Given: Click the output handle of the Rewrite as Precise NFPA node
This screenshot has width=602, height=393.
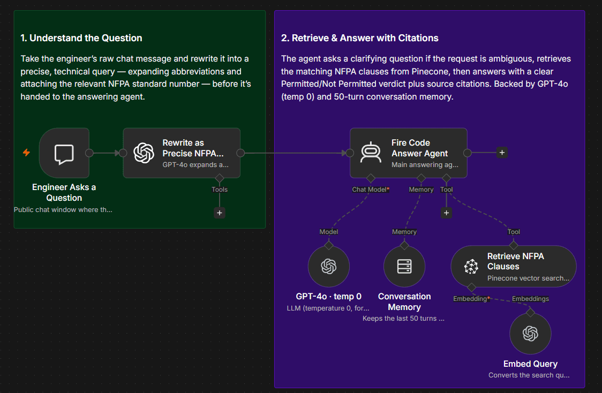Looking at the screenshot, I should tap(240, 153).
